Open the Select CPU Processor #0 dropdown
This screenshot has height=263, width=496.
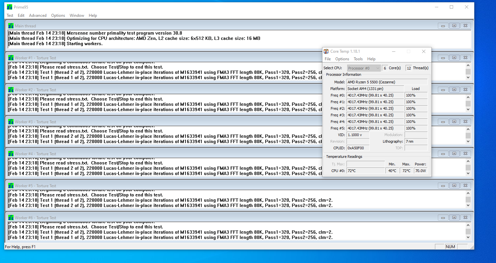tap(364, 68)
